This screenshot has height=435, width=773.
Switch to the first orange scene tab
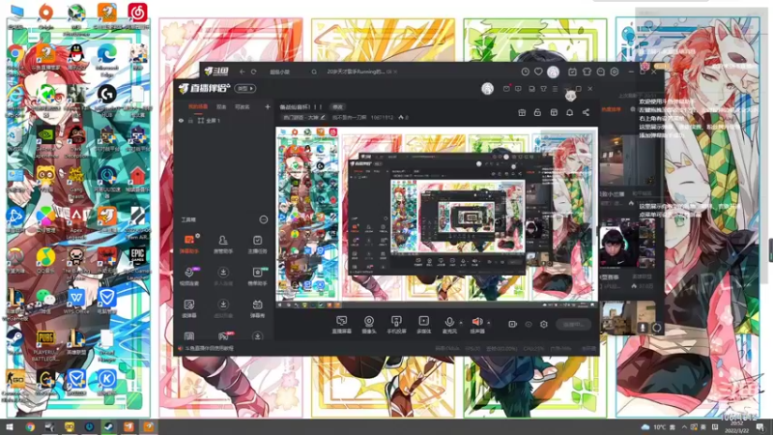point(198,106)
